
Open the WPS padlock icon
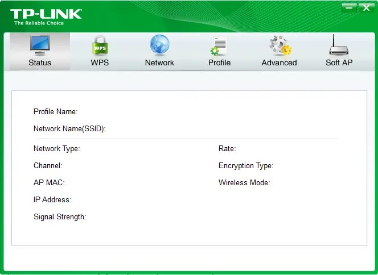(100, 45)
